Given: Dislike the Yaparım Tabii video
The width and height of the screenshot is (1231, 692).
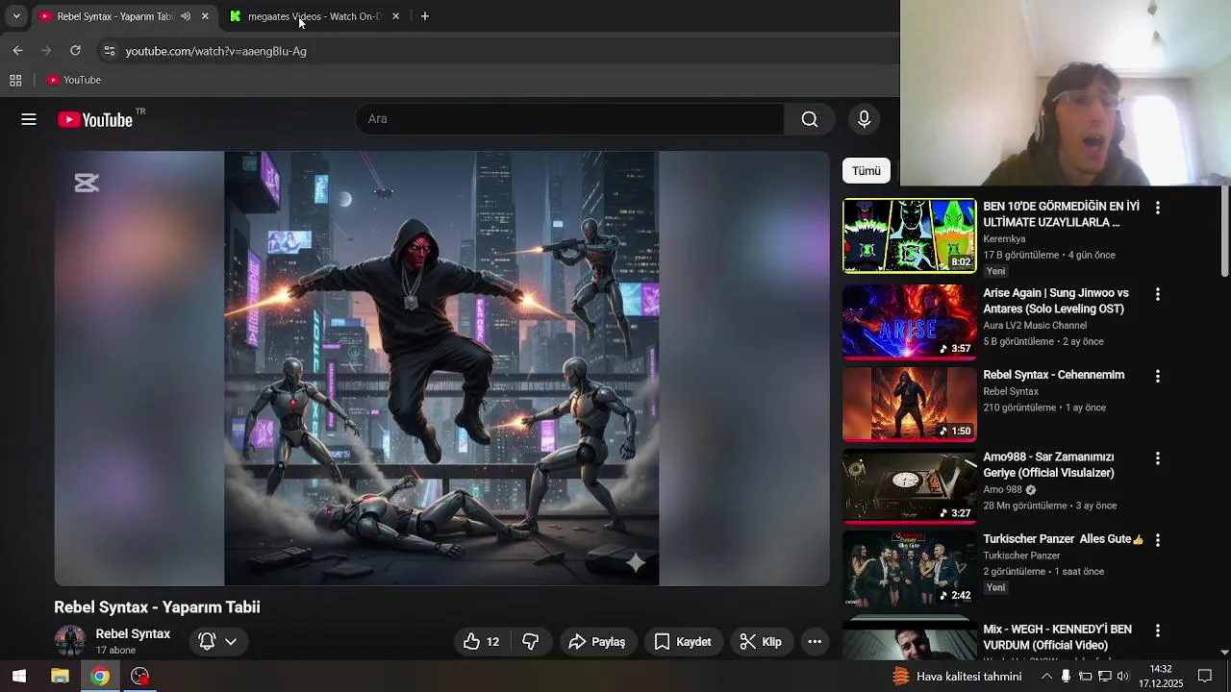Looking at the screenshot, I should tap(530, 642).
